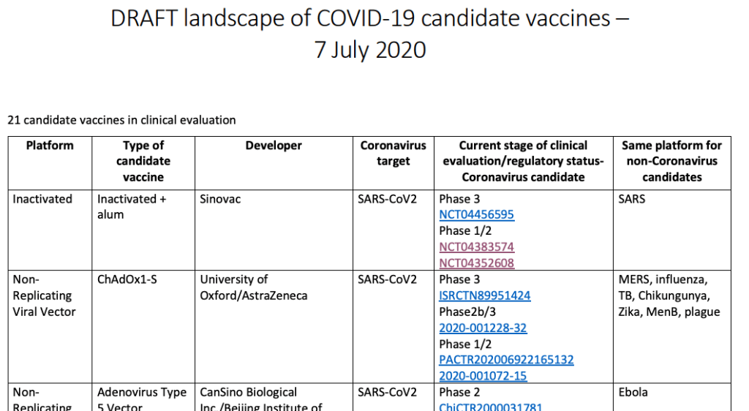Click the 'Coronavirus target' header cell
The width and height of the screenshot is (749, 411).
coord(394,153)
